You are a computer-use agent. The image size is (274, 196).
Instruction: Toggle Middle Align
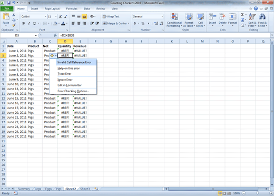click(x=79, y=16)
